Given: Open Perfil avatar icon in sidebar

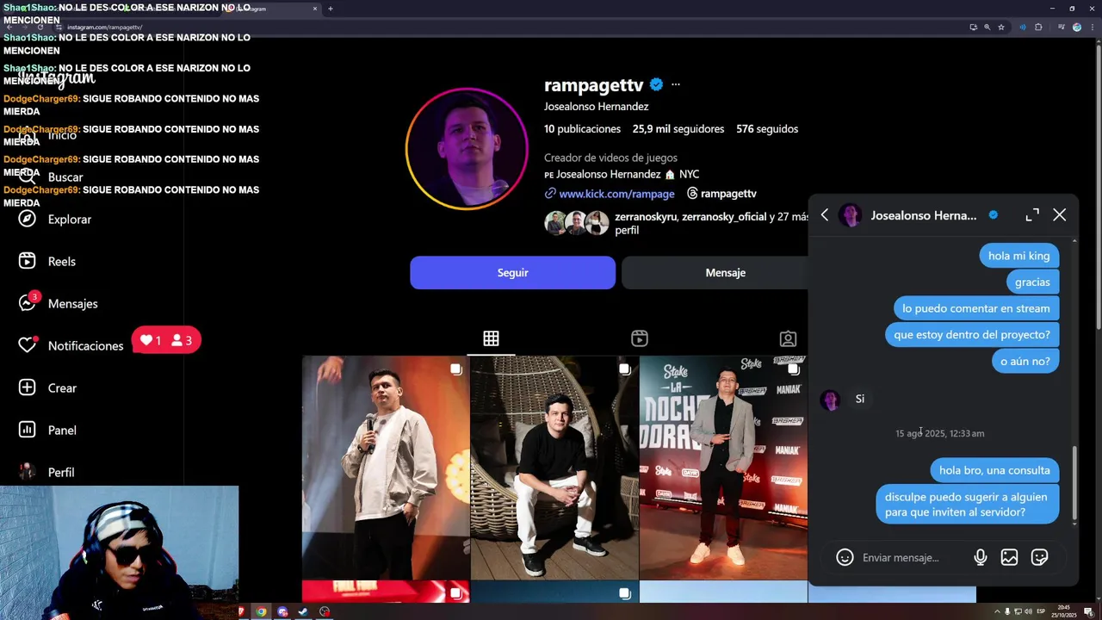Looking at the screenshot, I should click(28, 472).
